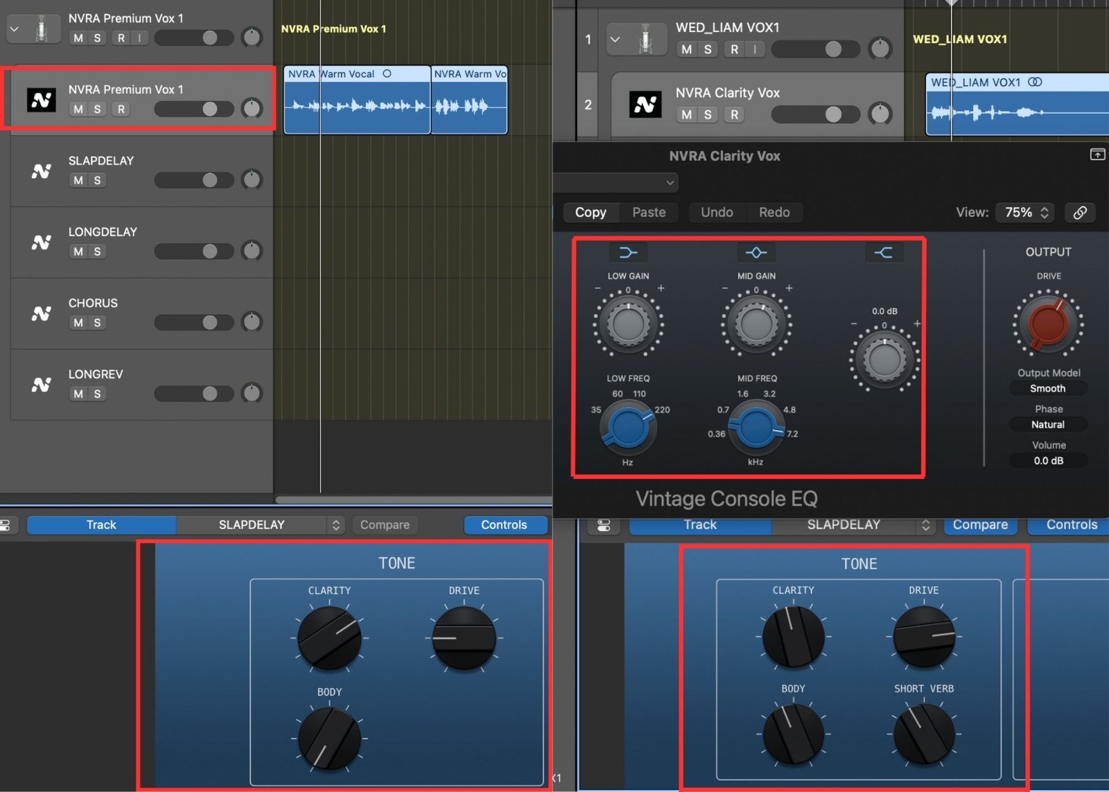Click the CHORUS track icon
Image resolution: width=1109 pixels, height=792 pixels.
42,314
